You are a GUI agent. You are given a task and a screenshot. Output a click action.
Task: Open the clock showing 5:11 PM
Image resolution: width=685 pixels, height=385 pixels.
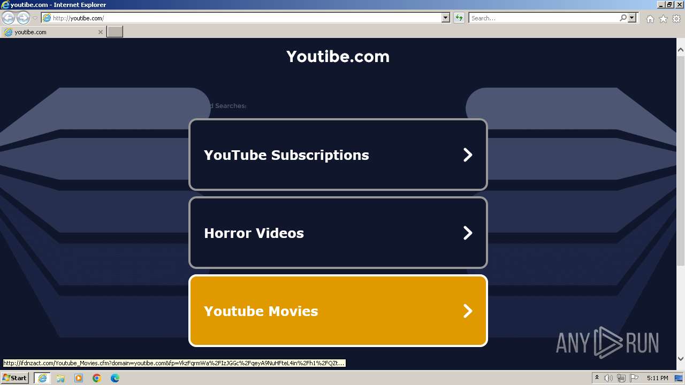[657, 378]
